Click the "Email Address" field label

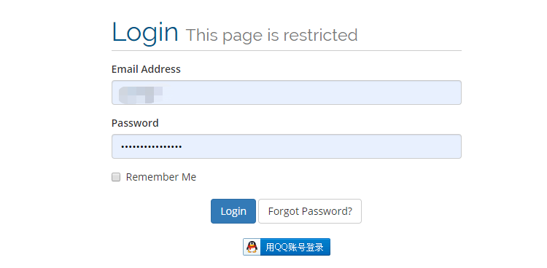click(x=146, y=69)
